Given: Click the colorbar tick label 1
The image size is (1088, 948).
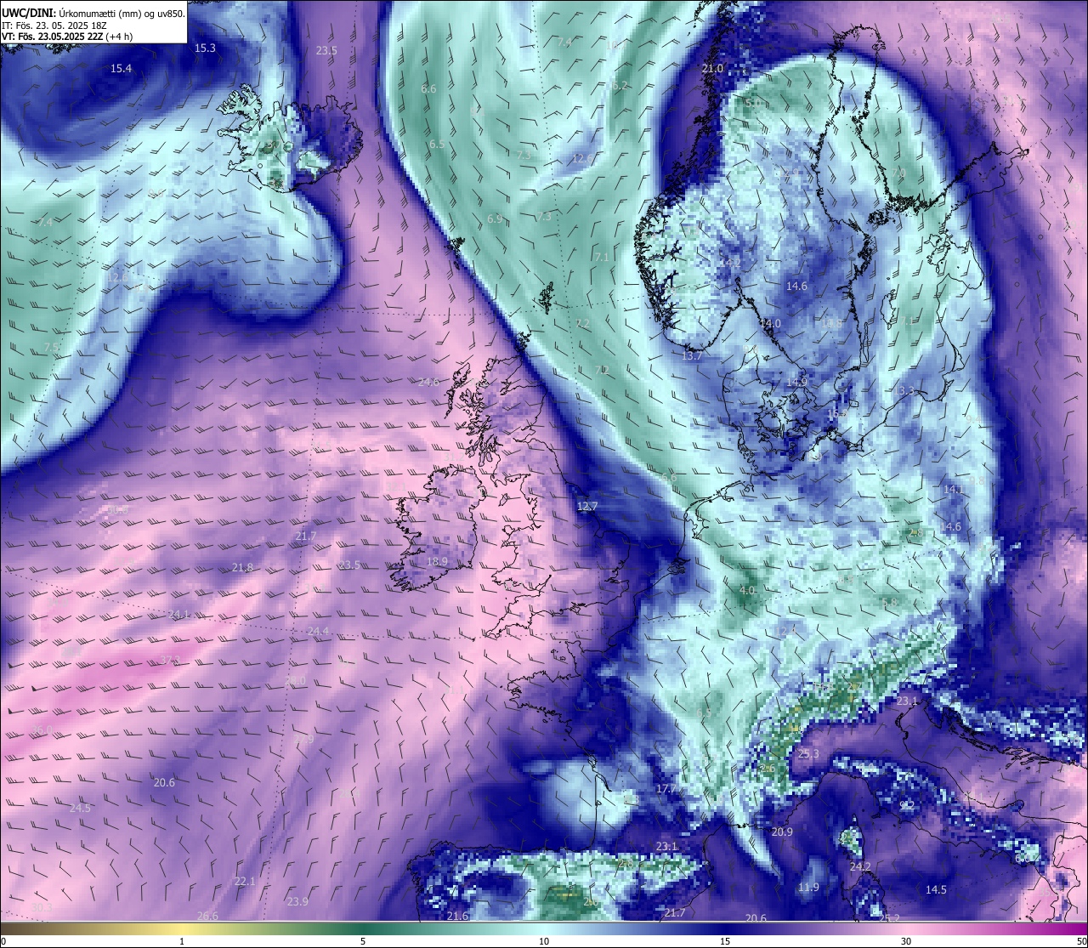Looking at the screenshot, I should coord(182,941).
